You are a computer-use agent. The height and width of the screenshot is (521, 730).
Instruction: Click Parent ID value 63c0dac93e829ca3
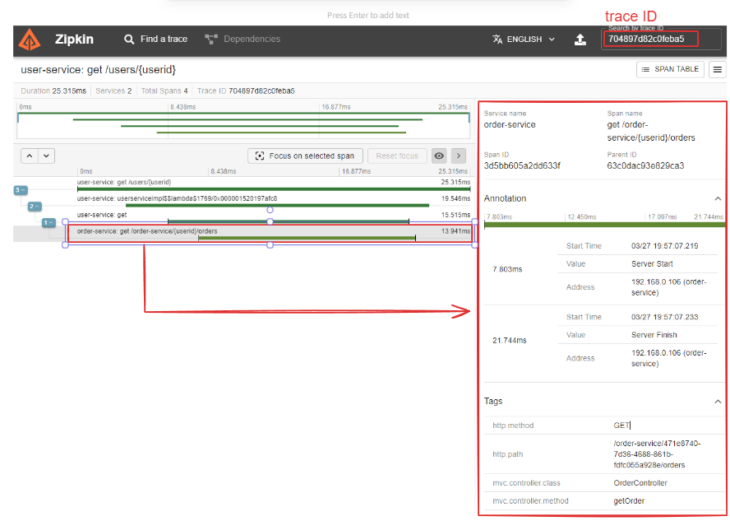click(645, 166)
